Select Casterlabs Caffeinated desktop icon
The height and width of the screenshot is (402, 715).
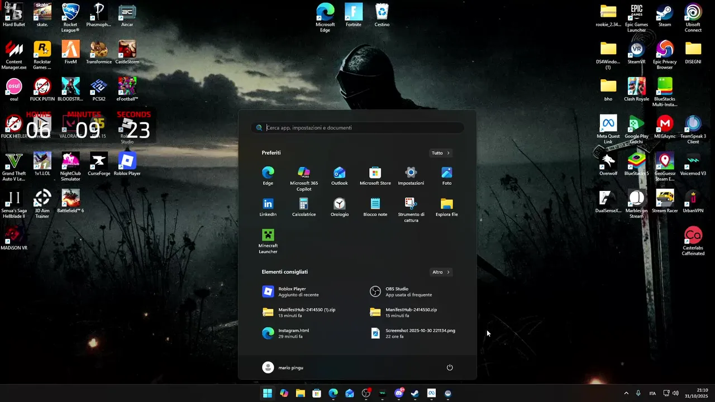[693, 241]
